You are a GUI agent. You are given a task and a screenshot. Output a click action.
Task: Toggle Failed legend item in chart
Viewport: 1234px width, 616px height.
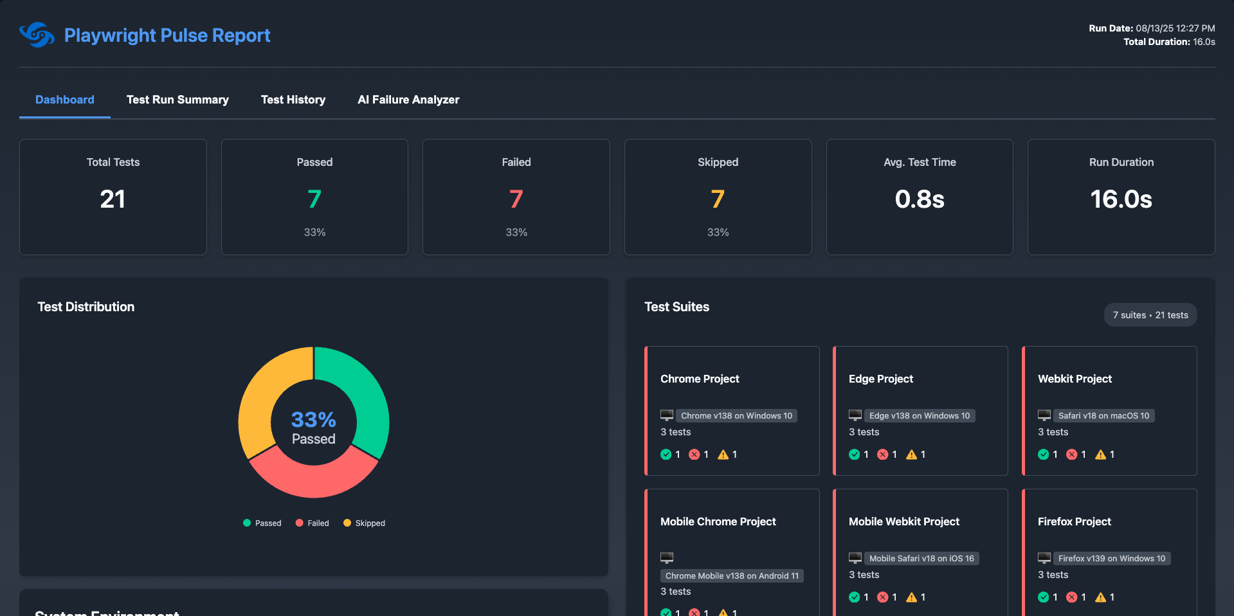click(313, 523)
